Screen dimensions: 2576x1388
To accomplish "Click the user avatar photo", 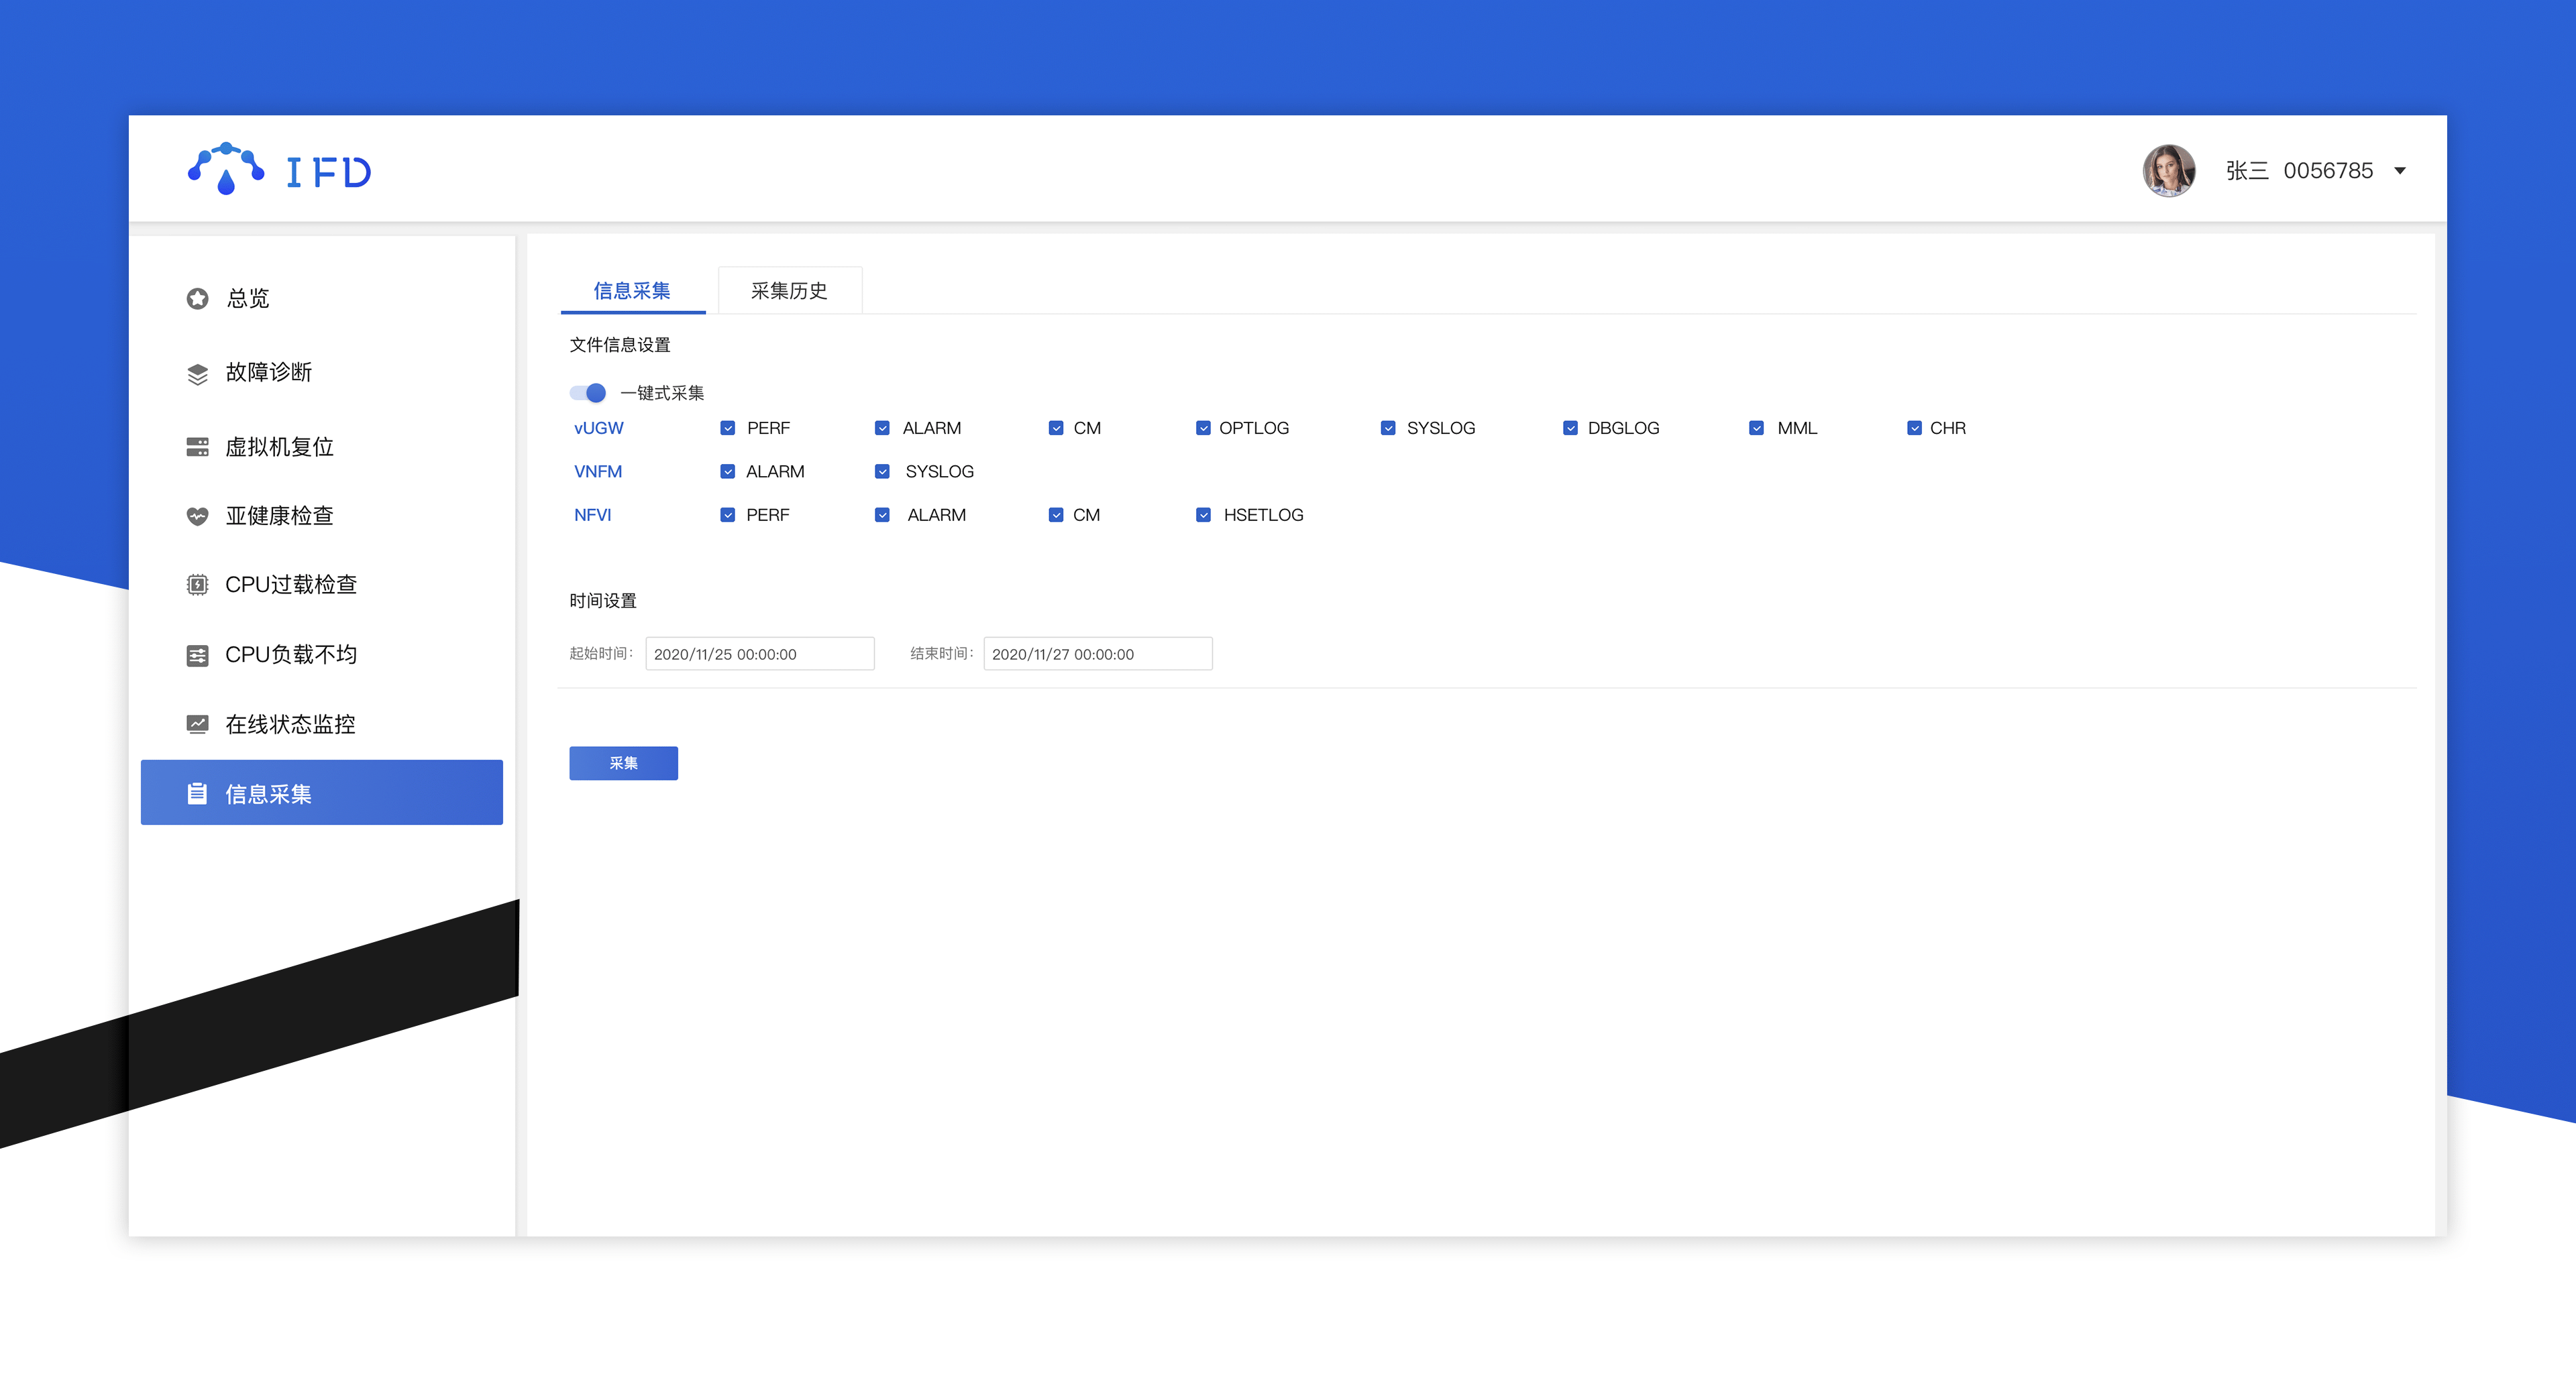I will pyautogui.click(x=2168, y=171).
